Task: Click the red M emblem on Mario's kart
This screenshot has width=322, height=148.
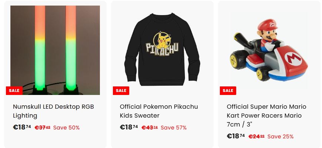Action: (x=294, y=58)
